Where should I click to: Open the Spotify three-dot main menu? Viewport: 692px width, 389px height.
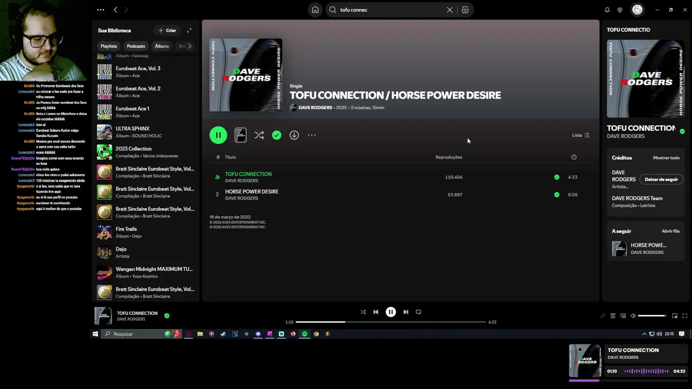coord(101,10)
